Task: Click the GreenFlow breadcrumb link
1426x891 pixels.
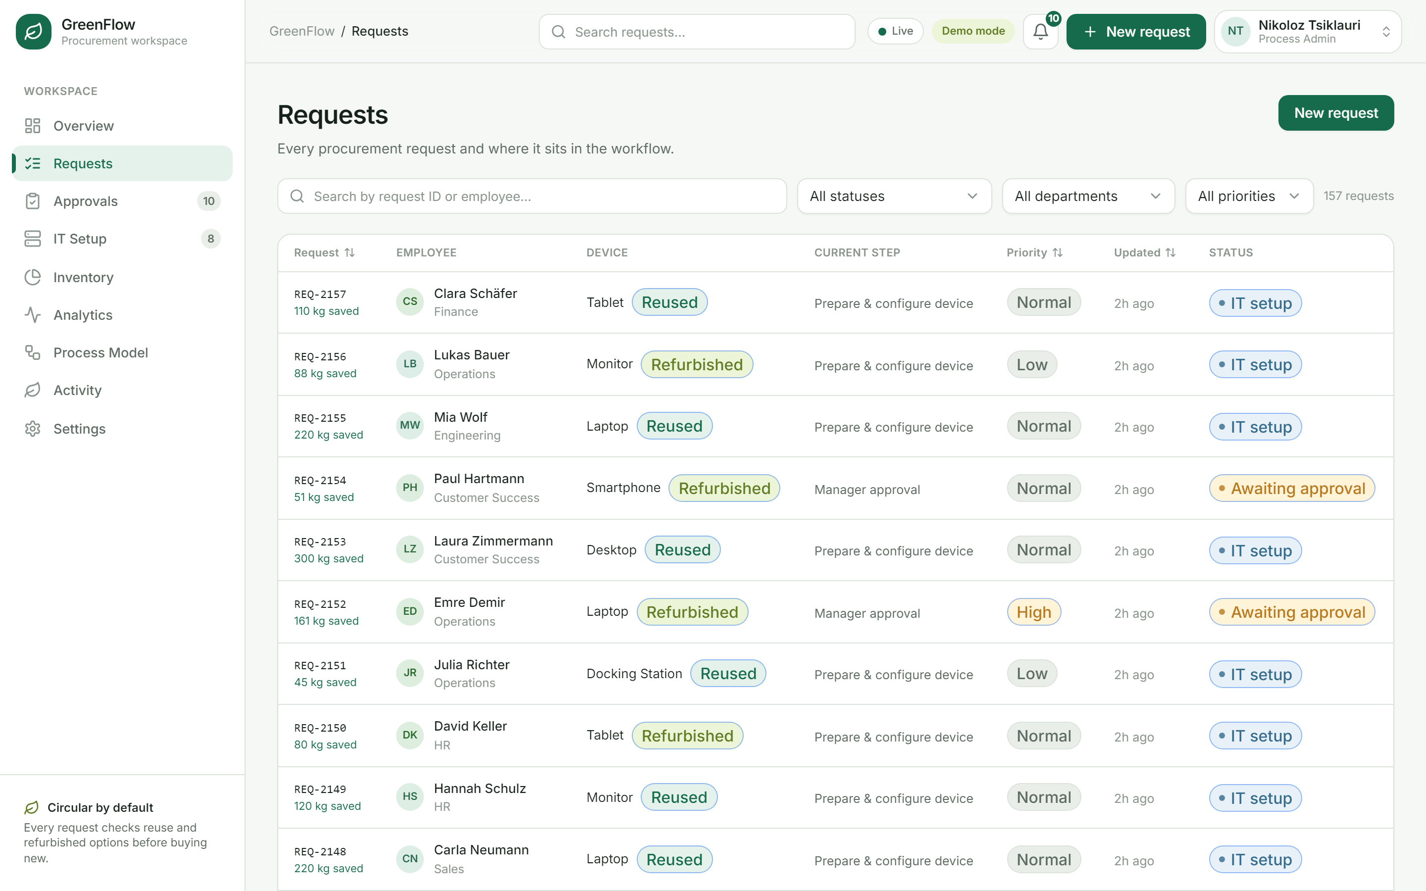Action: [x=302, y=31]
